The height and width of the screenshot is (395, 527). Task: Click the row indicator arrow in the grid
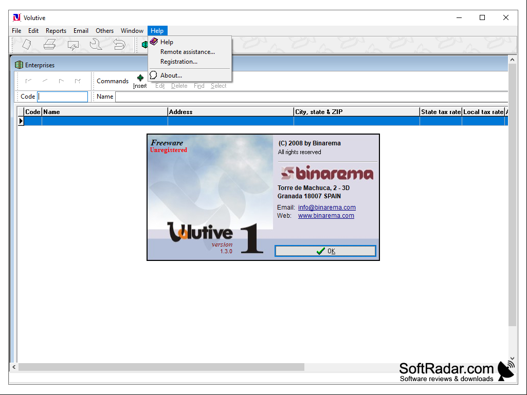(x=21, y=121)
